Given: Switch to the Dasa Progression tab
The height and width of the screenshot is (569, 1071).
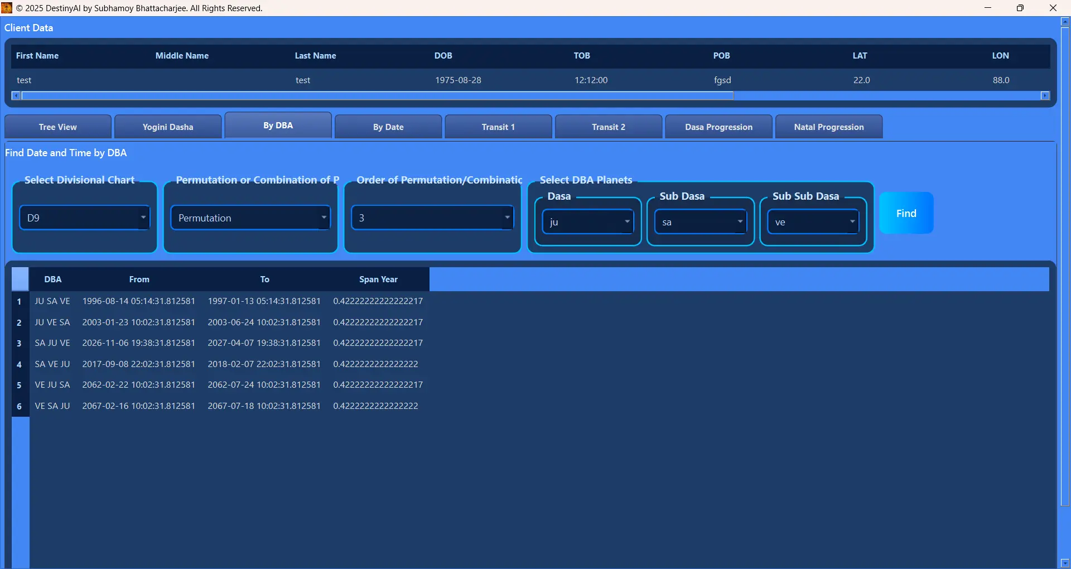Looking at the screenshot, I should point(718,127).
